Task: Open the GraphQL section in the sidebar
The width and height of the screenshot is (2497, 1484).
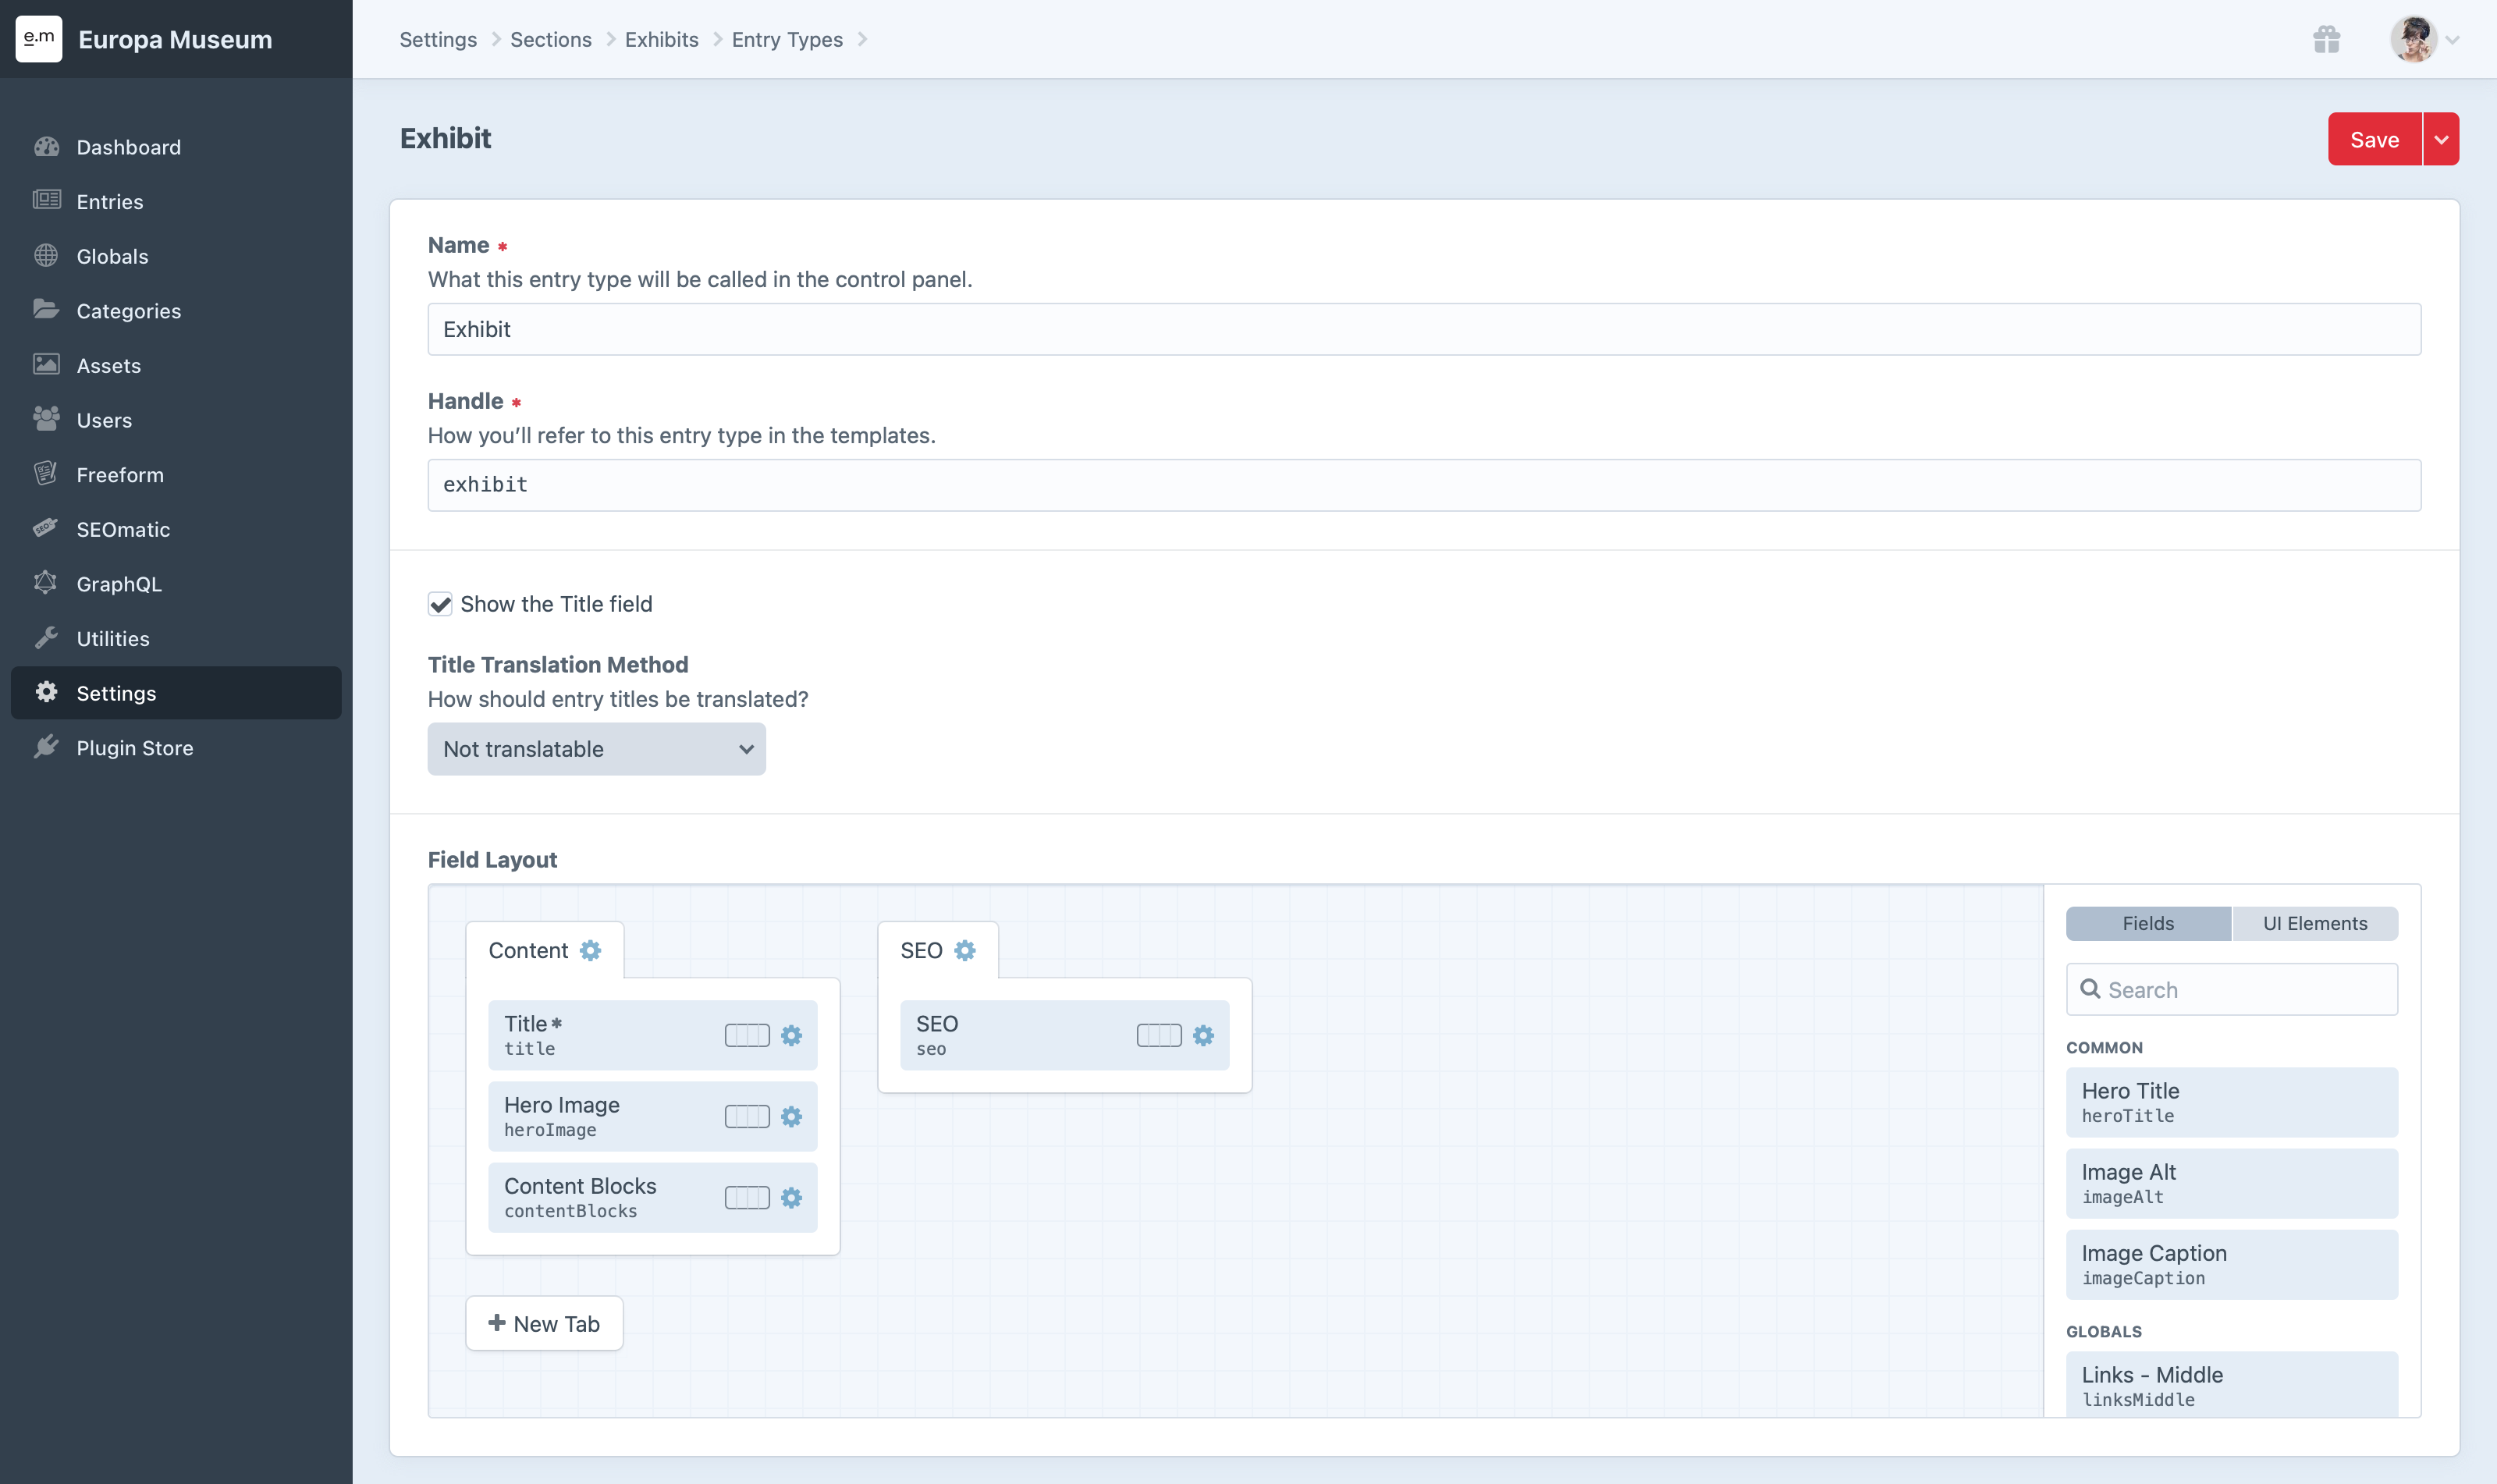Action: click(x=118, y=584)
